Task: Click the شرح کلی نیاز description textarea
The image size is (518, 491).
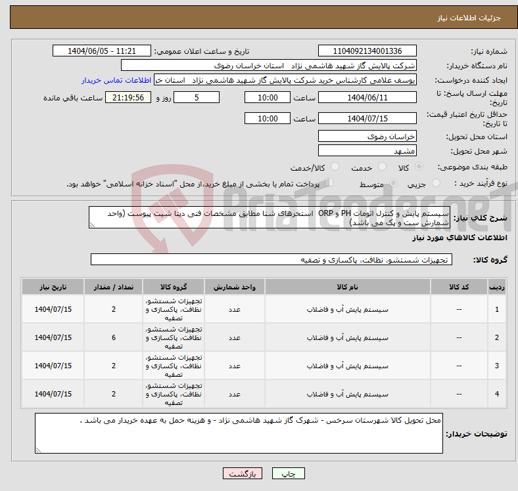Action: click(x=270, y=217)
